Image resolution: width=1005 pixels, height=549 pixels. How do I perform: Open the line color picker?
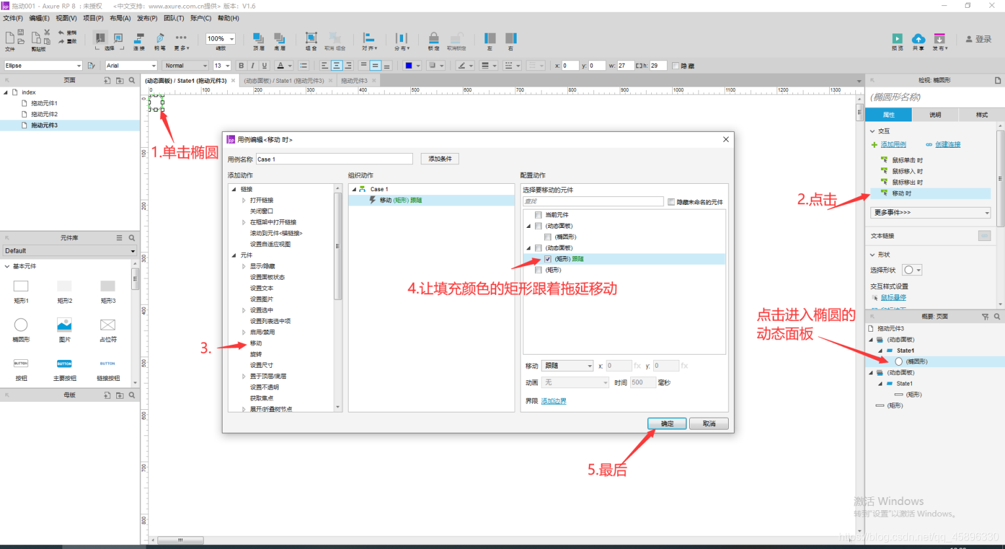click(464, 66)
